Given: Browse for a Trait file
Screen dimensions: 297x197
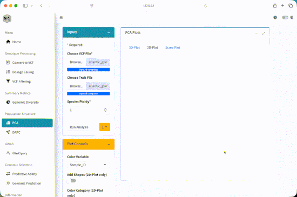Looking at the screenshot, I should 77,86.
